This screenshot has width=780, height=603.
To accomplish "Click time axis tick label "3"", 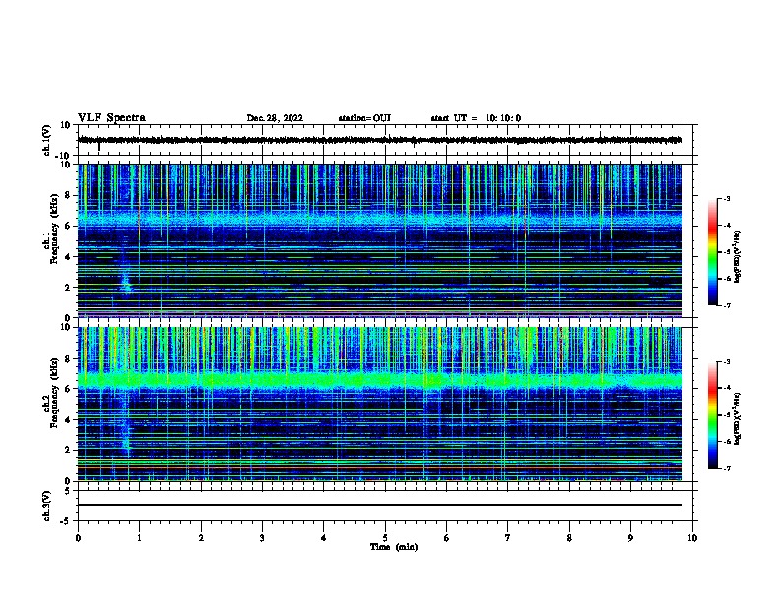I will 262,538.
